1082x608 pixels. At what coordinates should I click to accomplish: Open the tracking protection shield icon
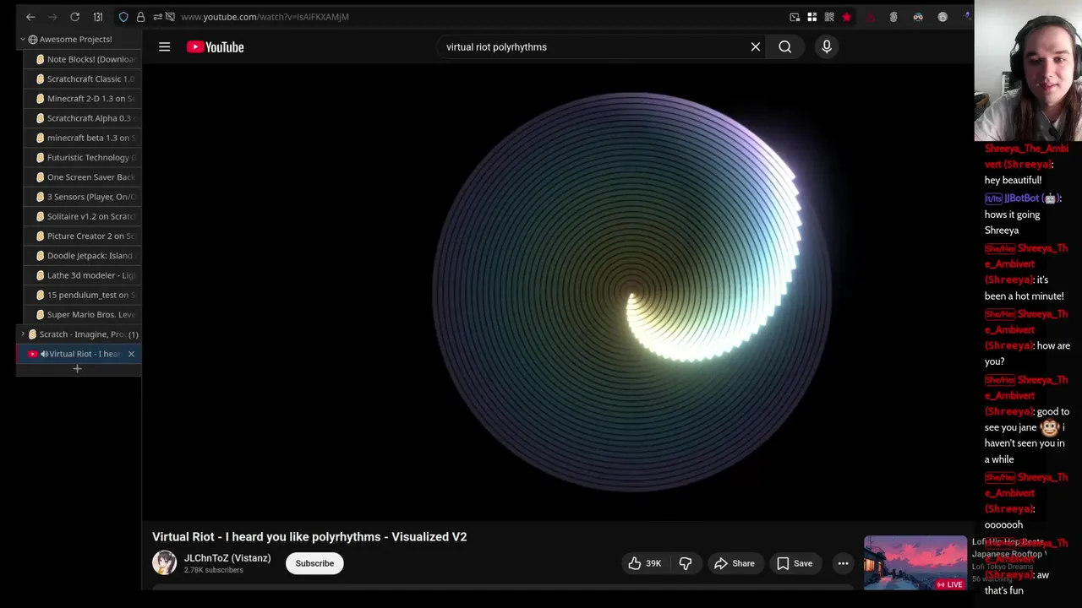point(123,17)
